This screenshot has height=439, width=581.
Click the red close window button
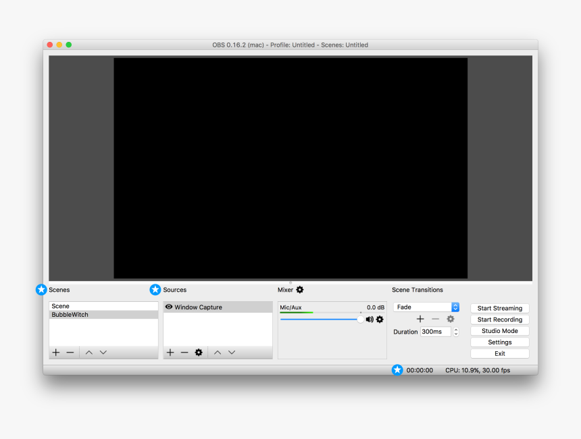pos(49,45)
